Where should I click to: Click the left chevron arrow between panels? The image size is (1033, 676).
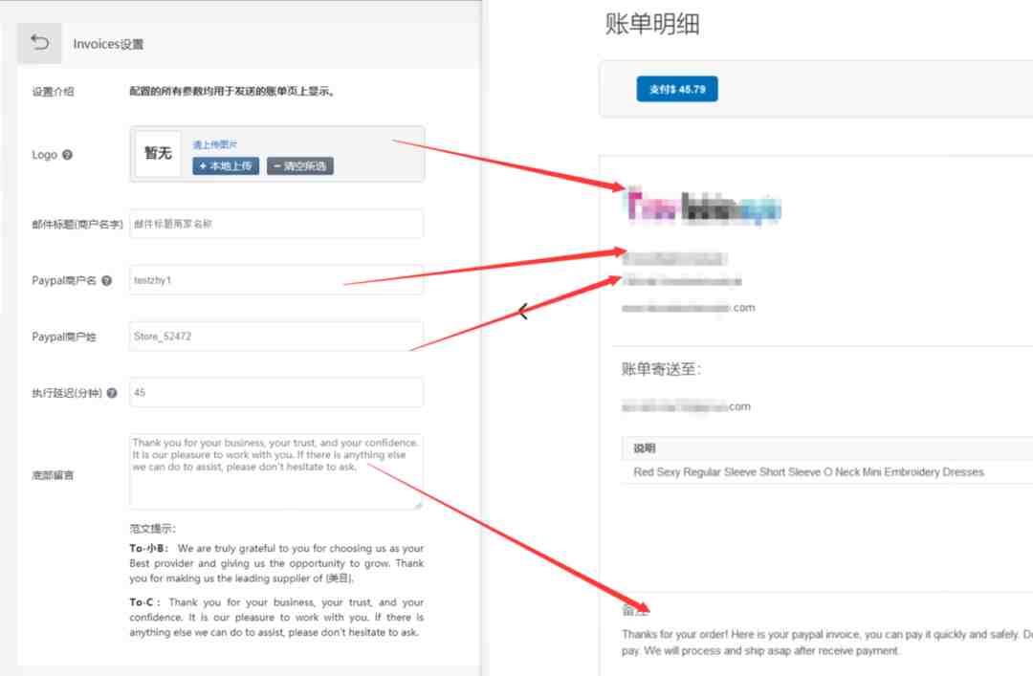click(x=523, y=311)
